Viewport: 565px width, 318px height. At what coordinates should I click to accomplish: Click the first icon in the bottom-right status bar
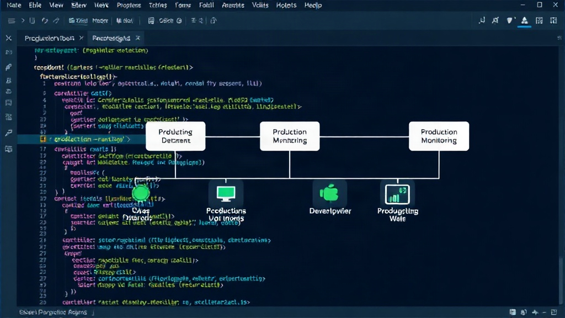pos(513,312)
